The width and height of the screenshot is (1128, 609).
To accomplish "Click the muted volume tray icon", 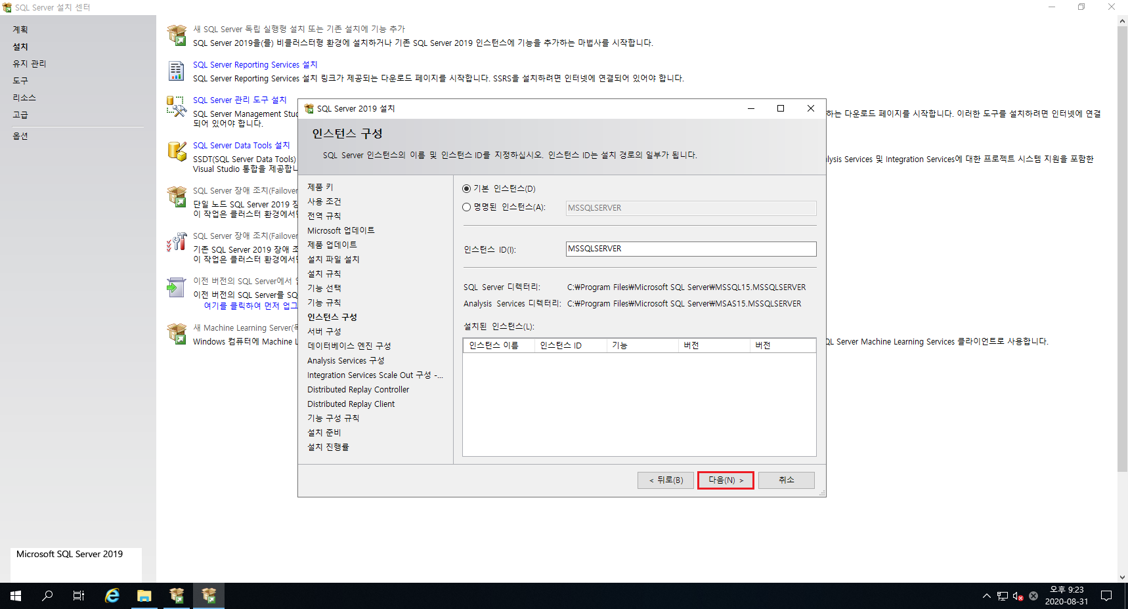I will click(x=1018, y=596).
